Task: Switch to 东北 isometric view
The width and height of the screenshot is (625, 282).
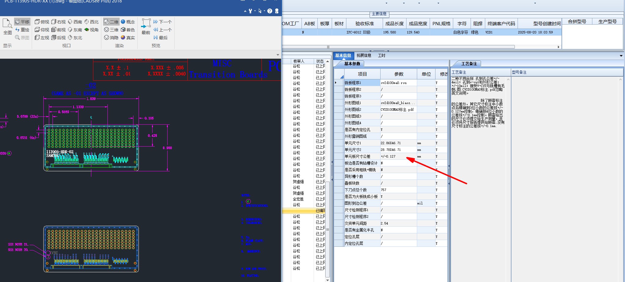Action: pyautogui.click(x=75, y=38)
